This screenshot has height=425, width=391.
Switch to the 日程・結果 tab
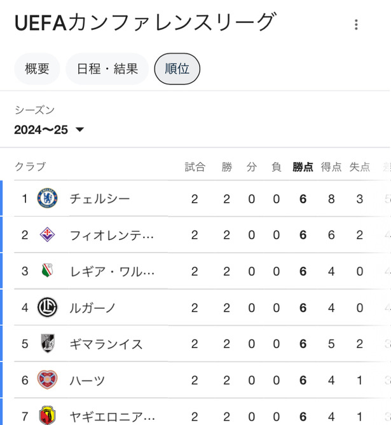coord(107,69)
